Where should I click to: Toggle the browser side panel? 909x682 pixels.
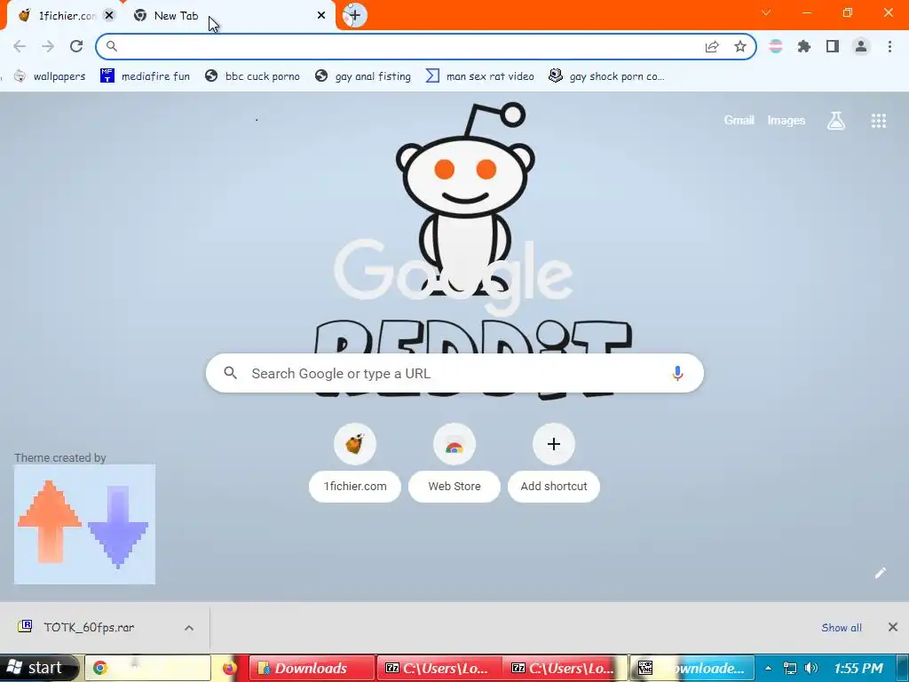click(x=833, y=46)
